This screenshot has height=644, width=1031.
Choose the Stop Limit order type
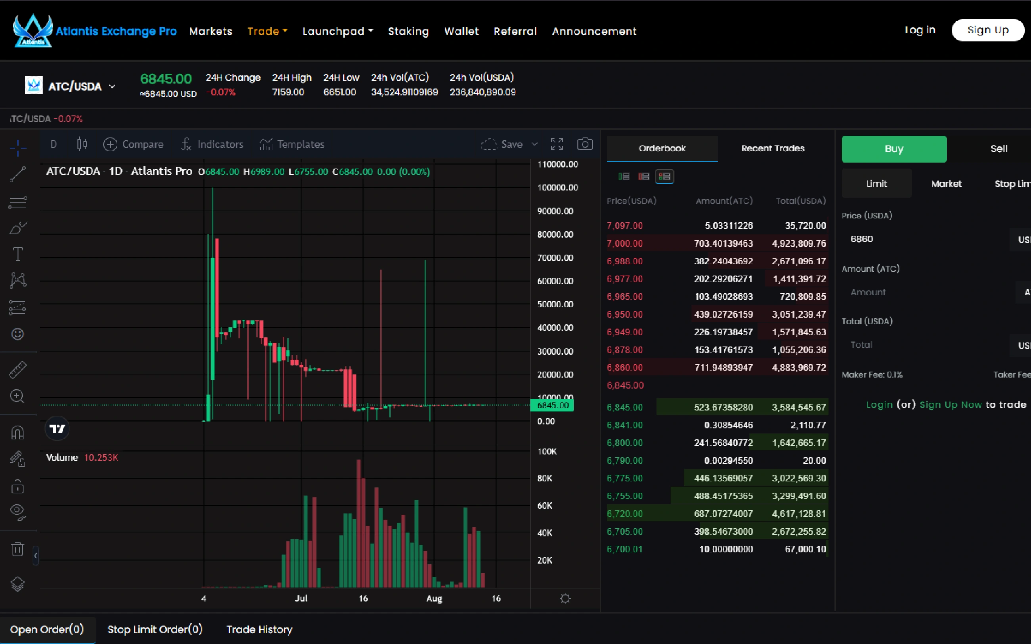tap(1012, 184)
